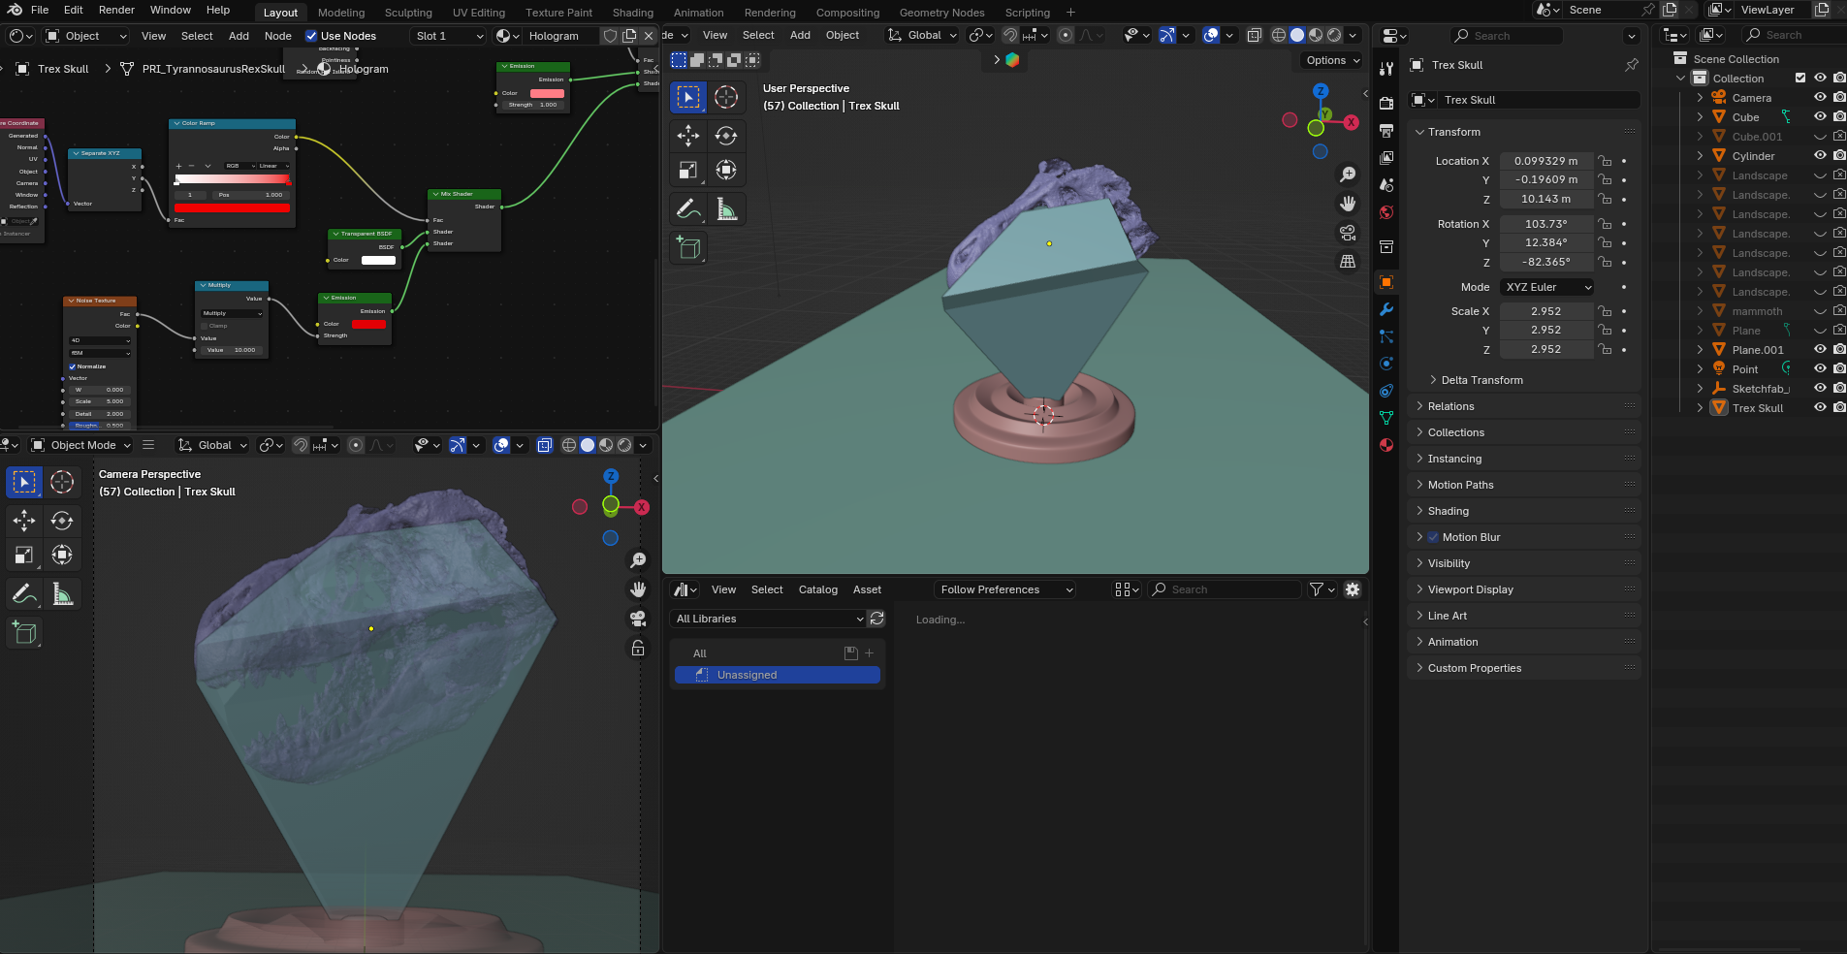Lock the Location X value
This screenshot has width=1847, height=954.
[x=1606, y=161]
